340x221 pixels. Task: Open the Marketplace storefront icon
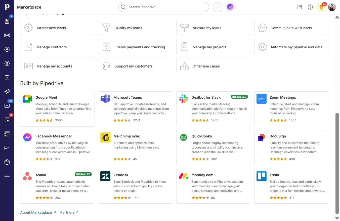coord(299,7)
